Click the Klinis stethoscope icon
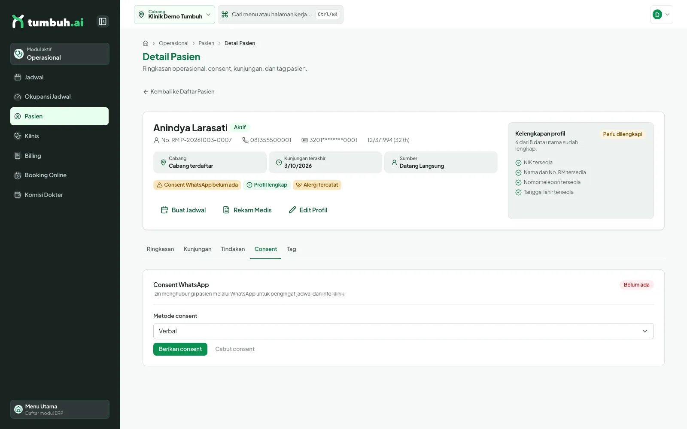The width and height of the screenshot is (687, 429). point(18,136)
